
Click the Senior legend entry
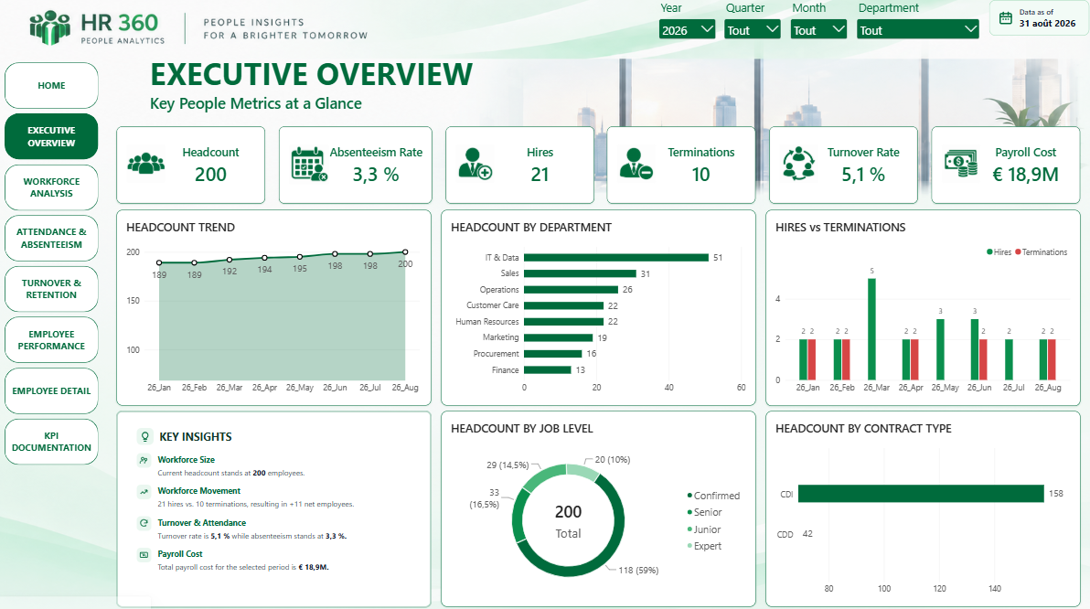(704, 512)
